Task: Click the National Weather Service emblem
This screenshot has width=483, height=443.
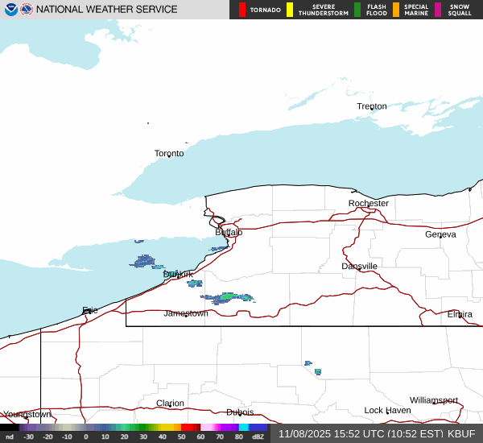Action: (x=27, y=10)
